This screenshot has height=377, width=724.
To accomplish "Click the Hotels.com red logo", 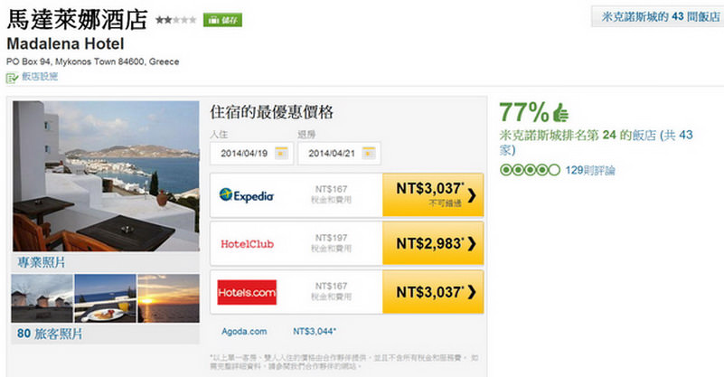I will (247, 292).
